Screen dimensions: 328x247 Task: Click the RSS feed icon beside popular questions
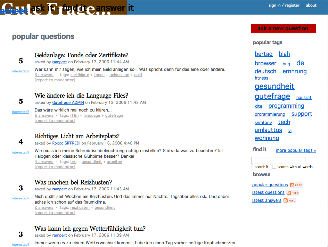tap(296, 185)
